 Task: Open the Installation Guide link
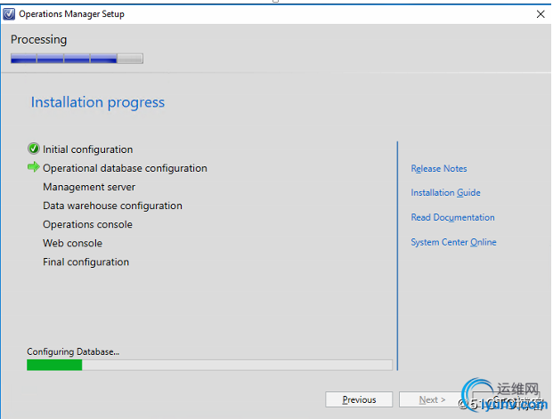click(445, 192)
